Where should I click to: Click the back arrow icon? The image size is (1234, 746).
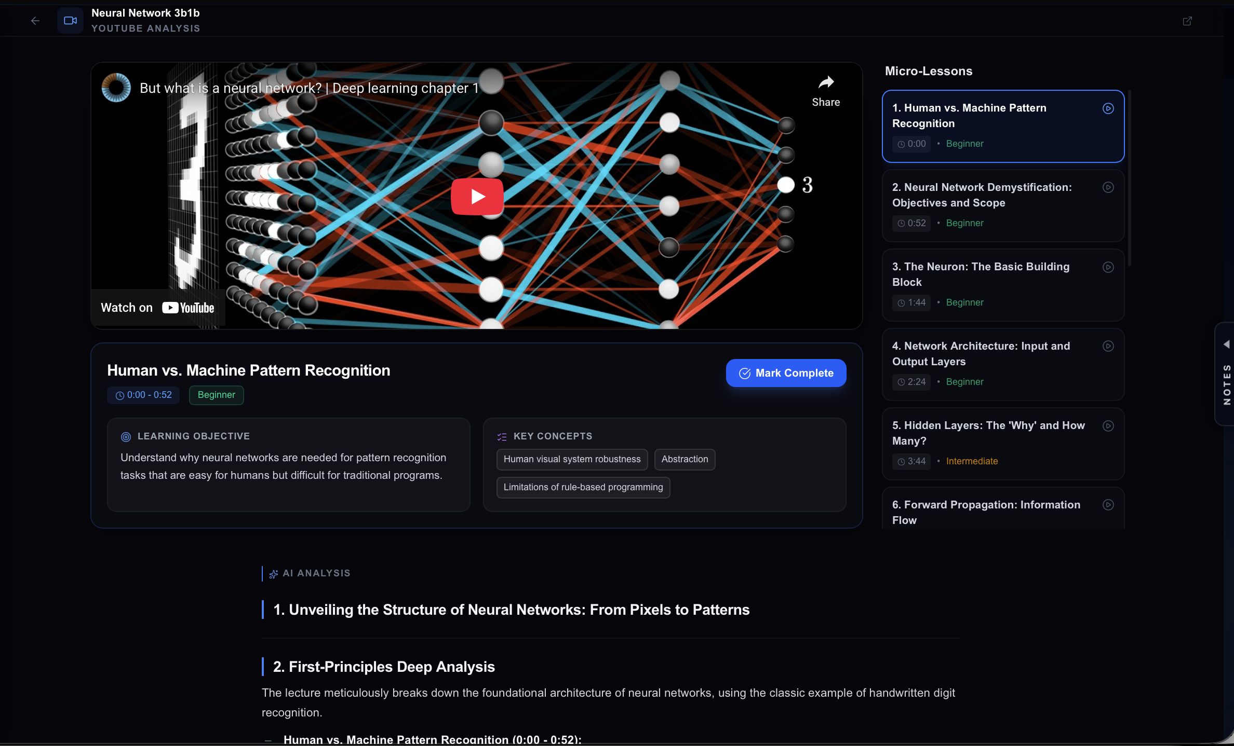pyautogui.click(x=35, y=21)
